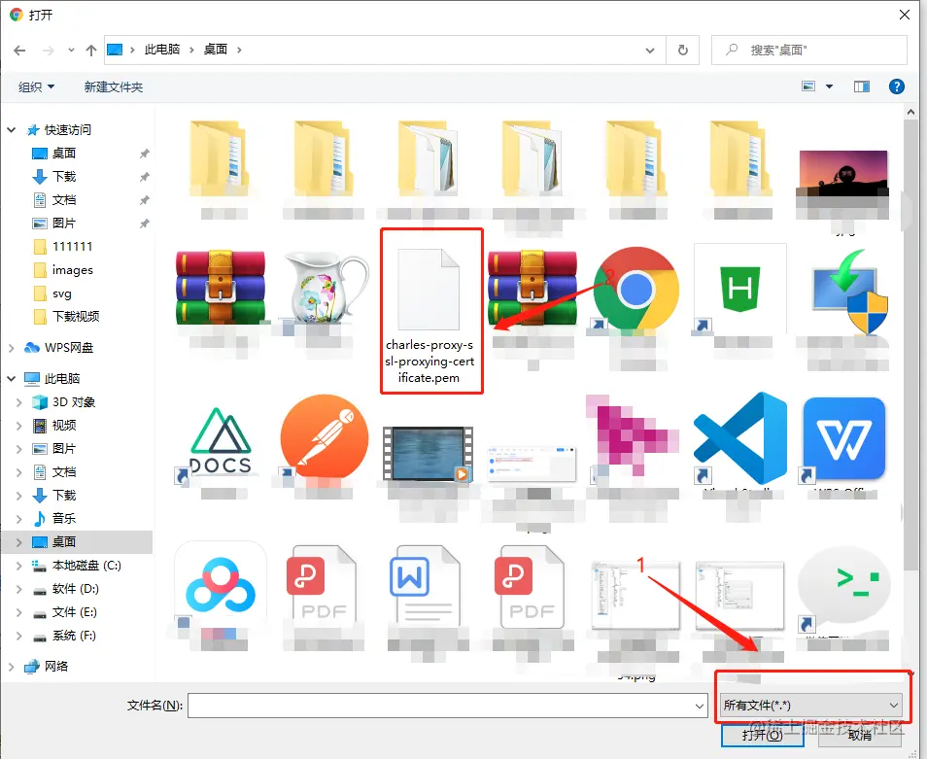Click the change view icon
This screenshot has height=759, width=927.
tap(808, 86)
